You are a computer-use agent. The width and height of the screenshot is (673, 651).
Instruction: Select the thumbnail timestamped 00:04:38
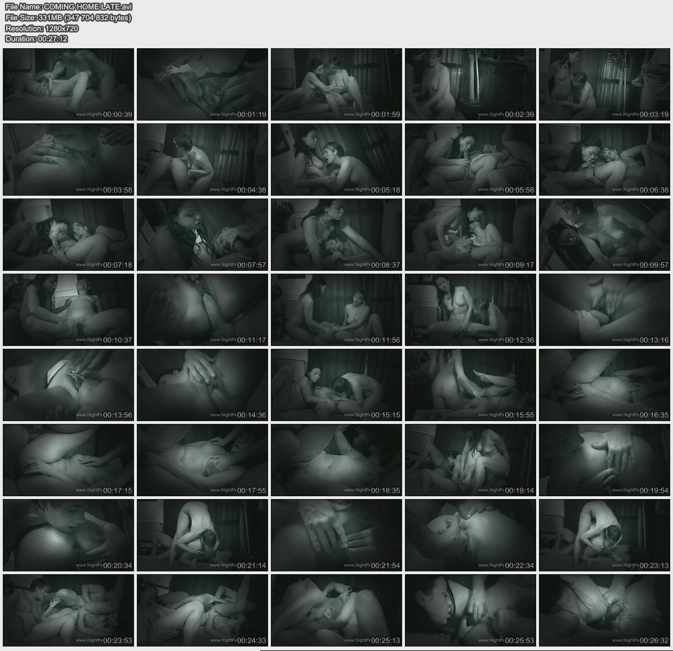(x=202, y=159)
